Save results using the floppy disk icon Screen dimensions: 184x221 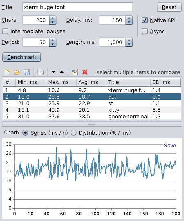27,72
